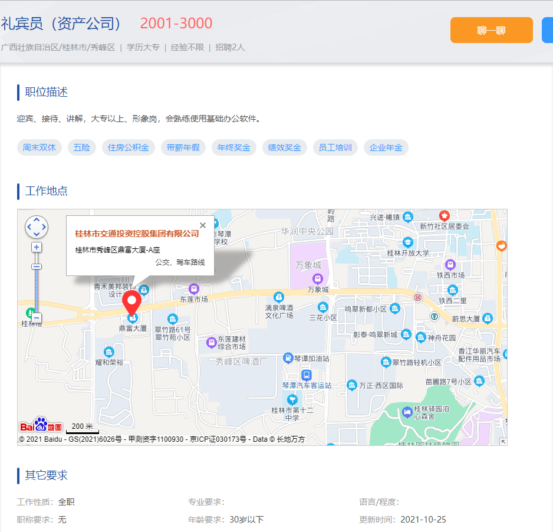
Task: Click the 彰泰·鸣翠新城 map icon
Action: point(406,334)
